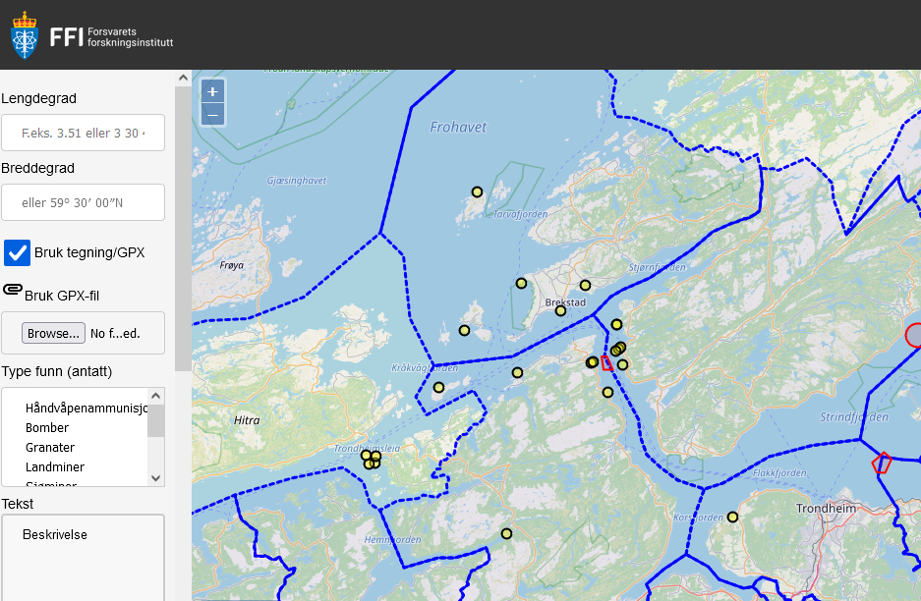The width and height of the screenshot is (921, 601).
Task: Zoom out on the map
Action: [212, 115]
